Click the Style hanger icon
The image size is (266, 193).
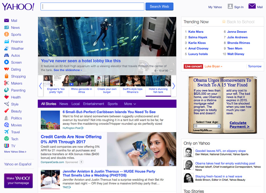tap(6, 104)
